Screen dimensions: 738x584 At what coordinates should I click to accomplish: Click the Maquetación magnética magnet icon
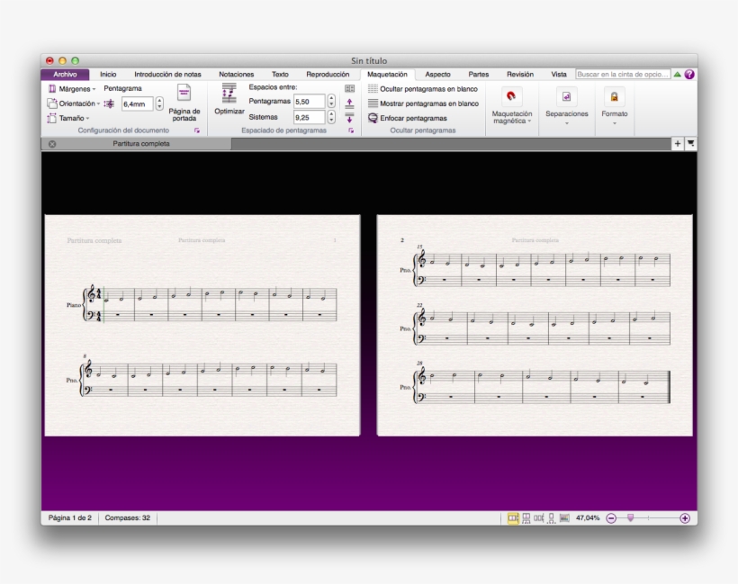pos(511,96)
